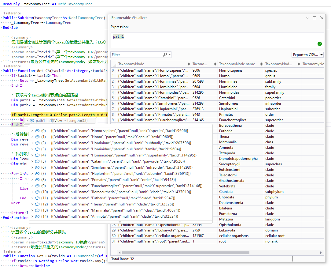Screen dimensions: 331x267
Task: Expand item (8) Primates in the datatip
Action: [x=32, y=180]
